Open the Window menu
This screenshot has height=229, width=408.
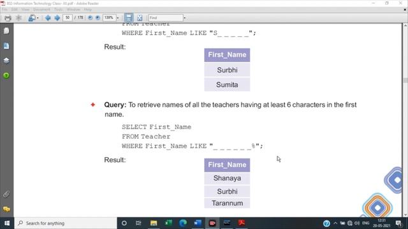click(x=73, y=10)
